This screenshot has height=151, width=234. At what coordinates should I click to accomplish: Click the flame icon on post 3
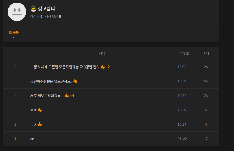click(x=40, y=110)
